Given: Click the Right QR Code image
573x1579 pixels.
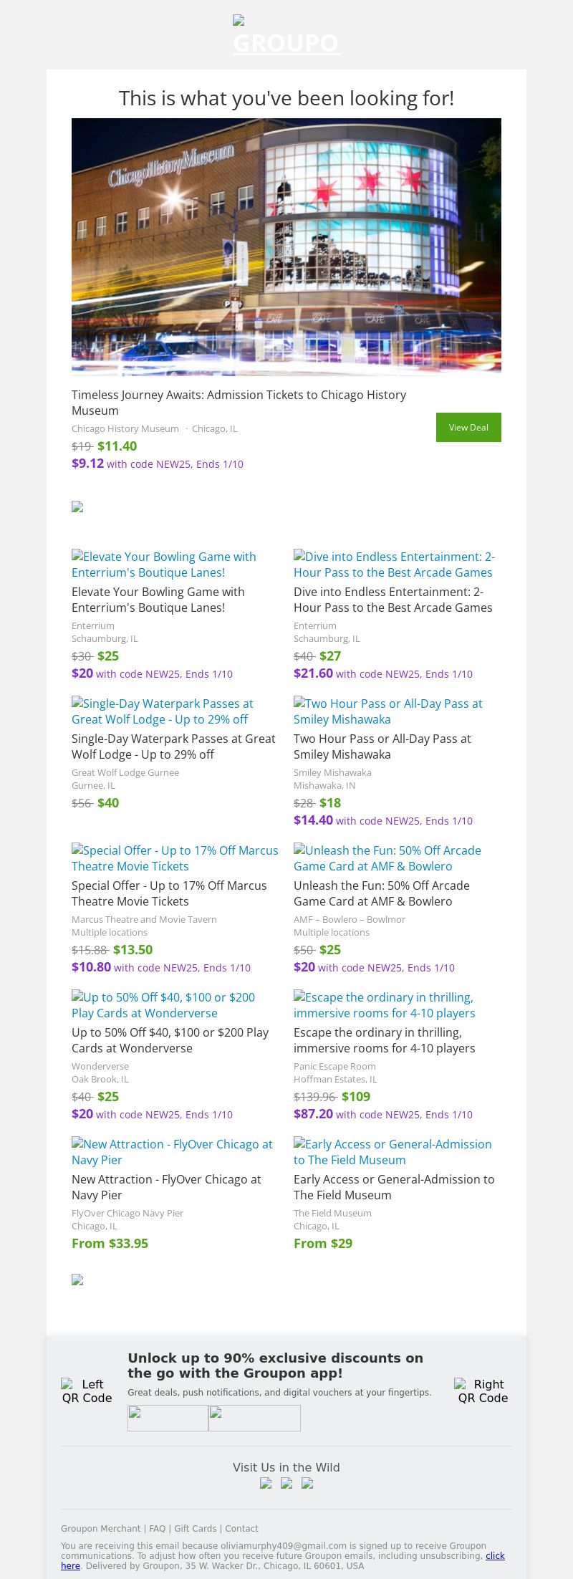Looking at the screenshot, I should pos(483,1391).
